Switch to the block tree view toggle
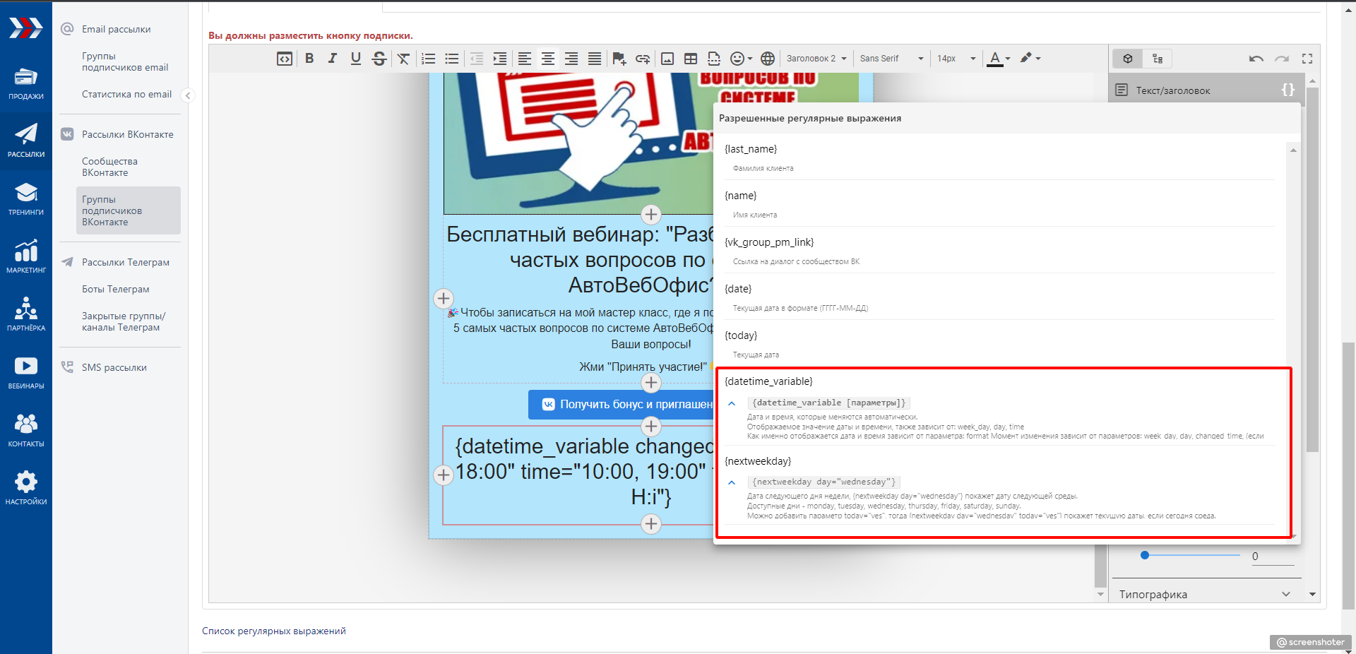The height and width of the screenshot is (654, 1356). [1158, 59]
